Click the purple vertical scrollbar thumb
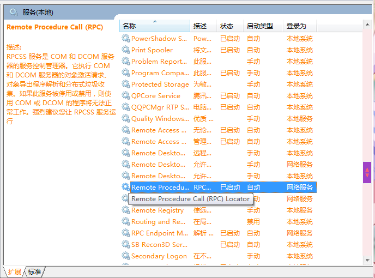Screen dimensions: 375x278 pos(367,172)
